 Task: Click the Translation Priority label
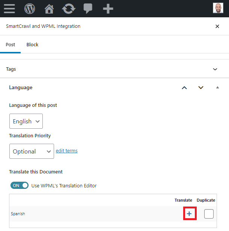tap(30, 136)
